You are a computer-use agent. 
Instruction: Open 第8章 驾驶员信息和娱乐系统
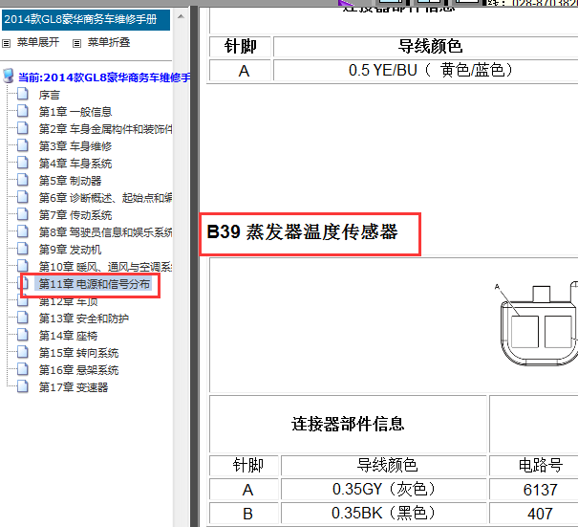(105, 232)
